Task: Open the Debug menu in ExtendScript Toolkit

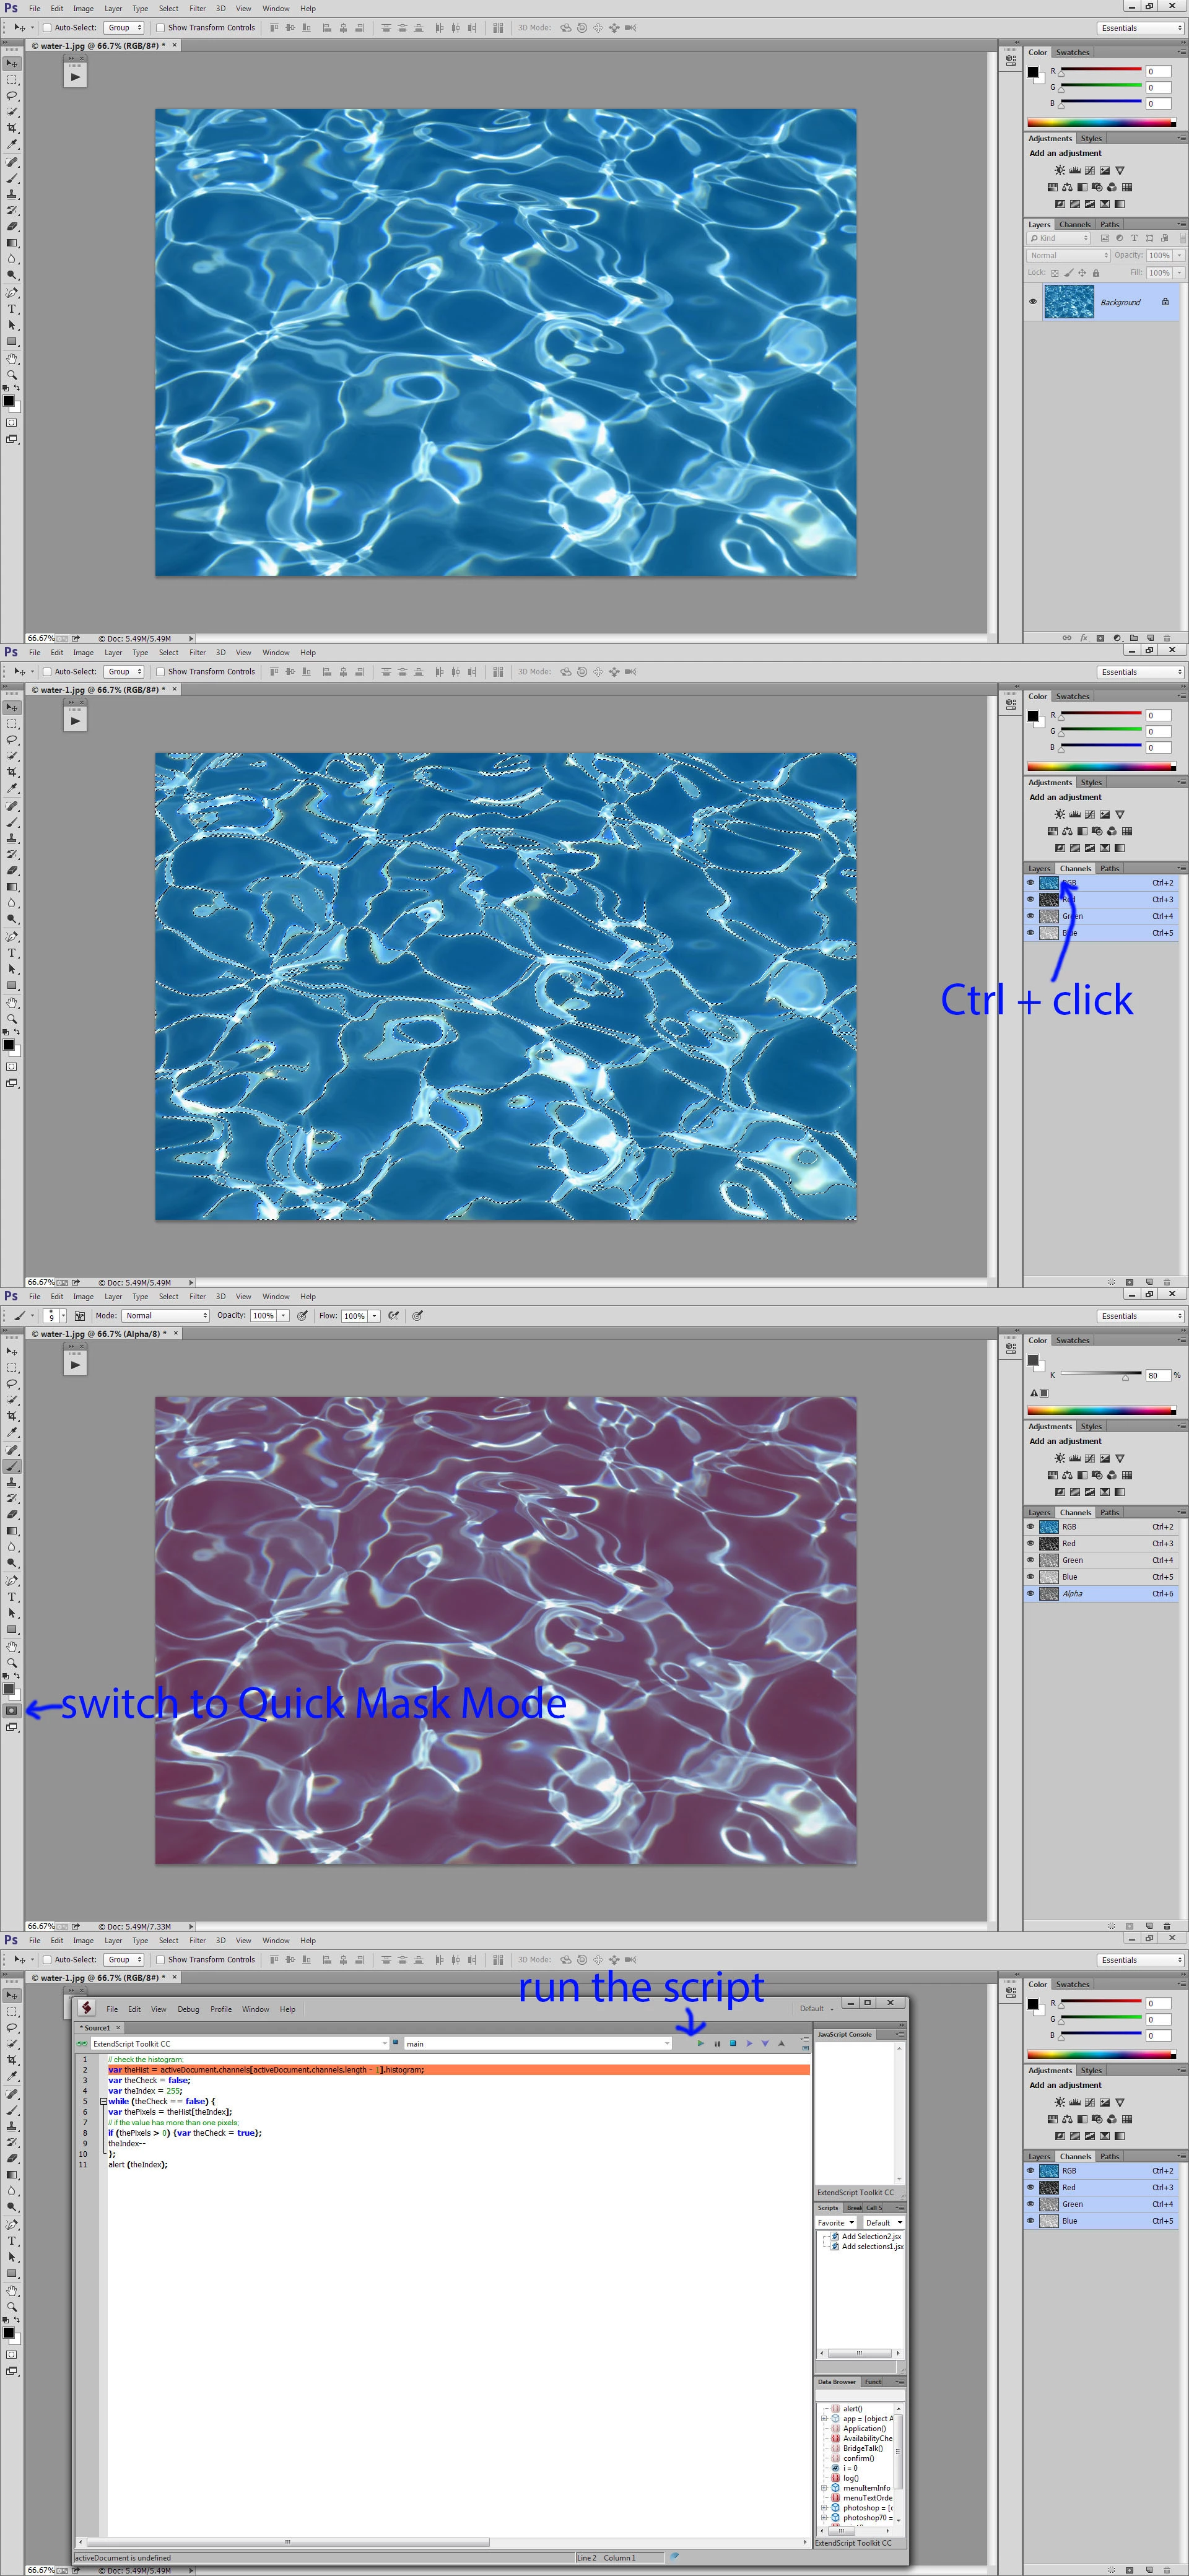Action: click(188, 2009)
